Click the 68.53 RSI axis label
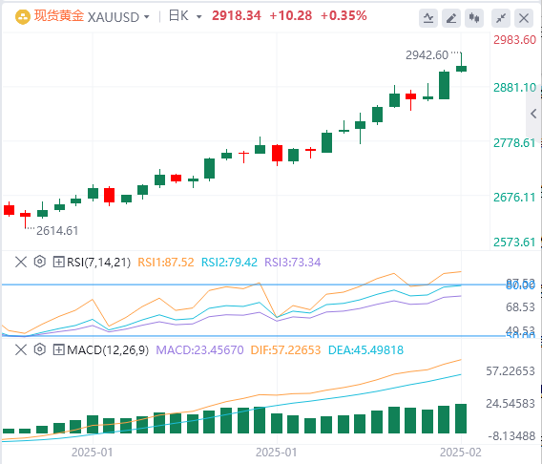Screen dimensions: 542x464 (520, 307)
